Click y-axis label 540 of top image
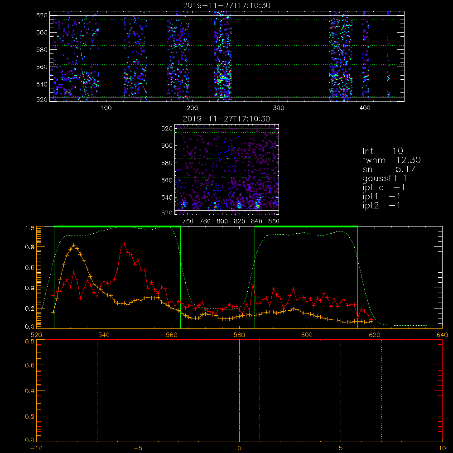The width and height of the screenshot is (453, 453). click(x=42, y=84)
